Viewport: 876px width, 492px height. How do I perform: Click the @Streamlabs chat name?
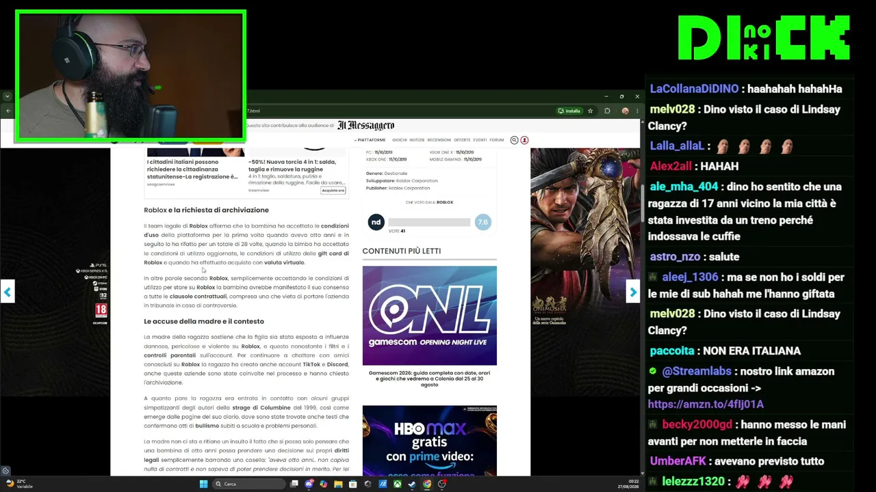[696, 372]
